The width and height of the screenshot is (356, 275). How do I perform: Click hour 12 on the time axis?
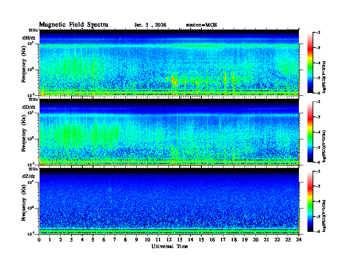coord(169,240)
